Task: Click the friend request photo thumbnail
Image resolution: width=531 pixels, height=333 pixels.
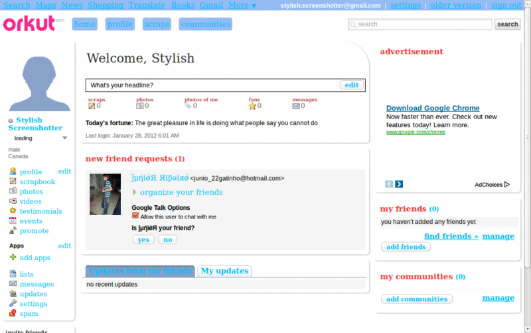Action: [x=105, y=194]
